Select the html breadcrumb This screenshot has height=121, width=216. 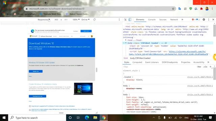click(126, 58)
